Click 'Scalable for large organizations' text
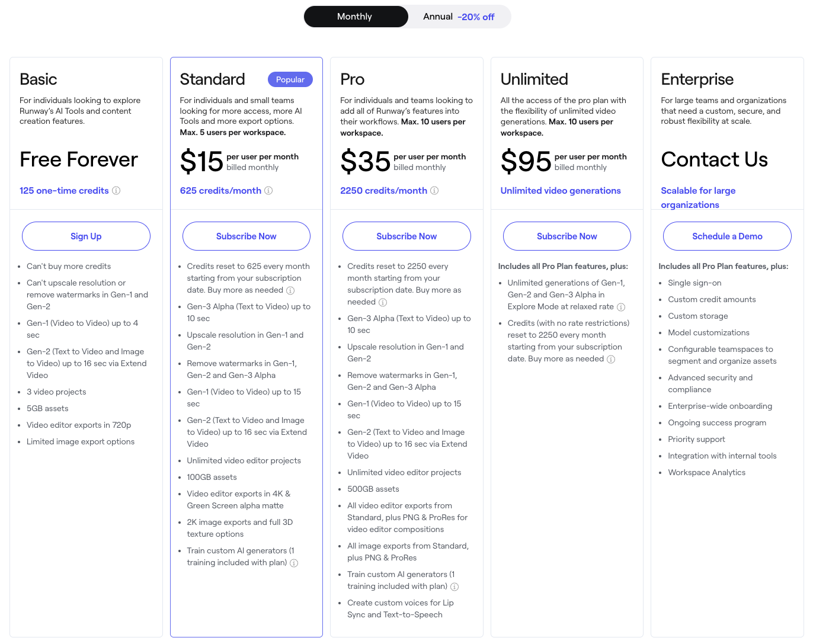 coord(698,198)
